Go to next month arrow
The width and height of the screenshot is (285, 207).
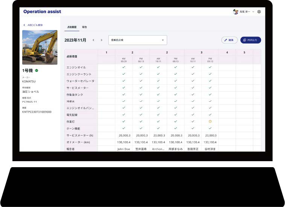click(101, 40)
